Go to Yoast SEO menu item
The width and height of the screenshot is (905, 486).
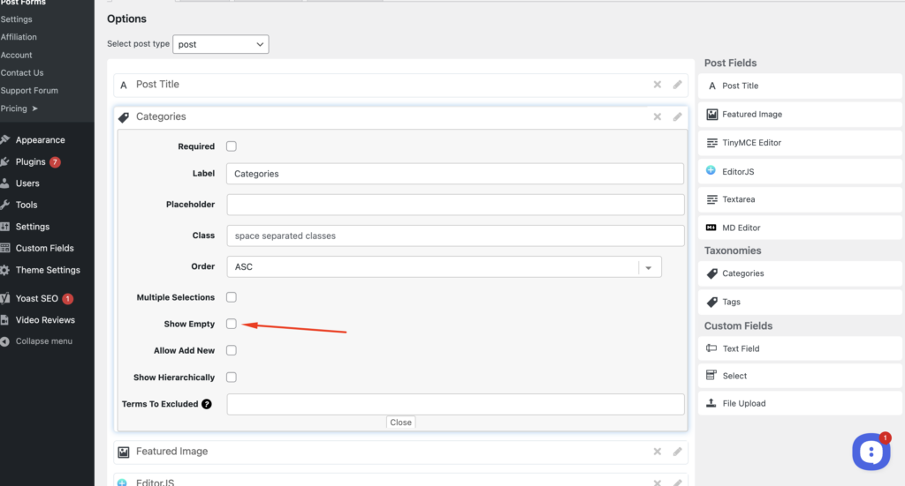point(36,298)
